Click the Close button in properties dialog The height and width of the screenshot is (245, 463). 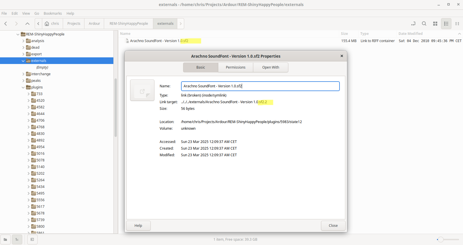point(333,226)
